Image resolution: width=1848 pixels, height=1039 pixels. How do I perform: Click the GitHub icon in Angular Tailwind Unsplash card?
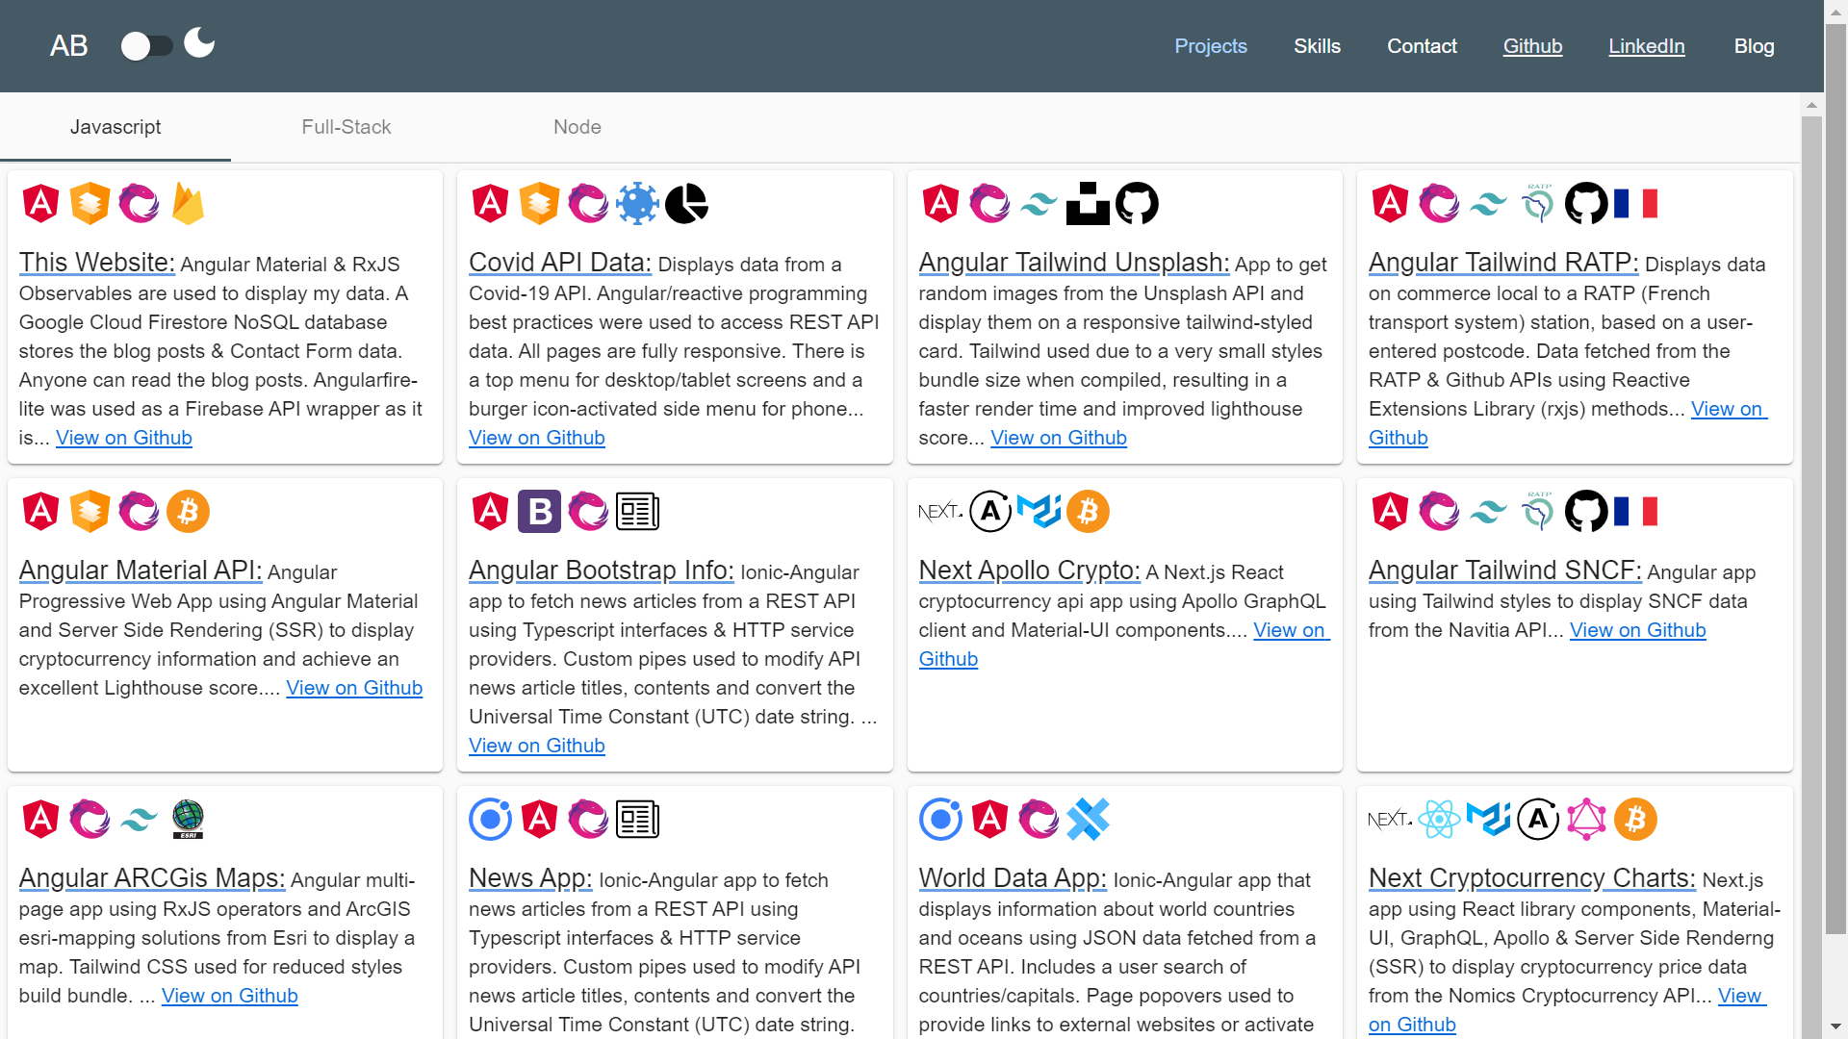[1137, 204]
